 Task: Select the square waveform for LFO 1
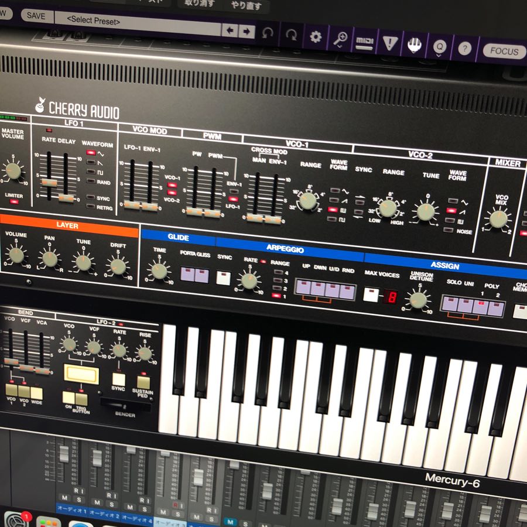click(x=91, y=172)
